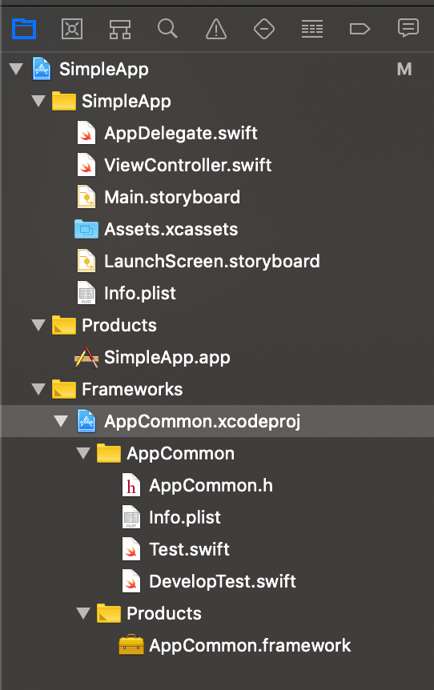This screenshot has height=690, width=434.
Task: Switch to the Source Control navigator
Action: click(72, 30)
